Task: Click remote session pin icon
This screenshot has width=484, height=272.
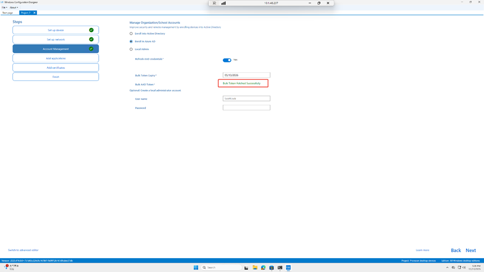Action: (214, 3)
